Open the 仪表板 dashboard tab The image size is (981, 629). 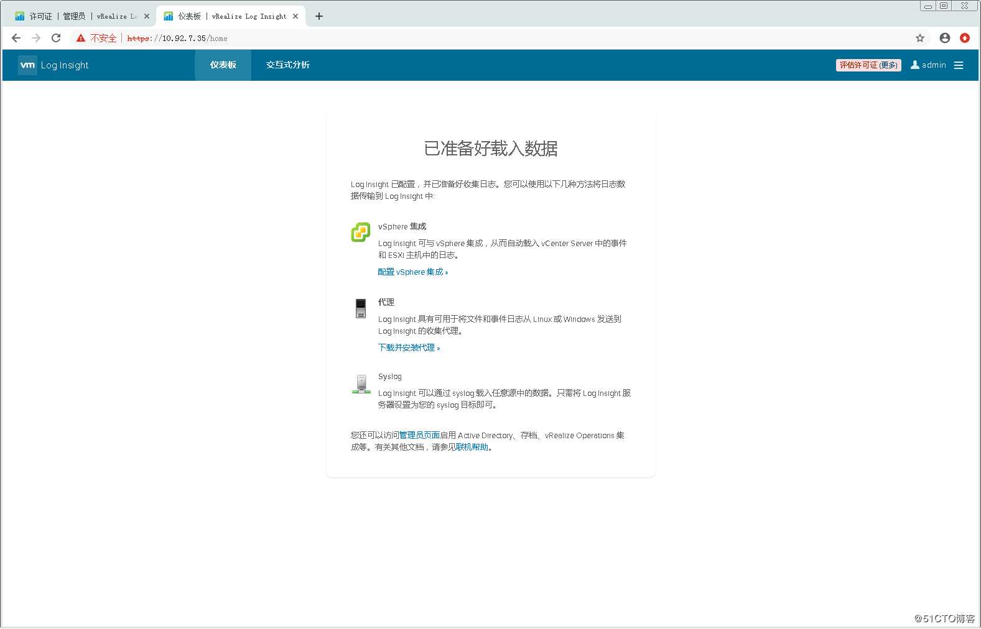click(223, 65)
